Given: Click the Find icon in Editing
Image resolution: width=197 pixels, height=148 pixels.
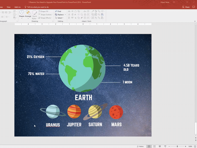Looking at the screenshot, I should tap(56, 11).
